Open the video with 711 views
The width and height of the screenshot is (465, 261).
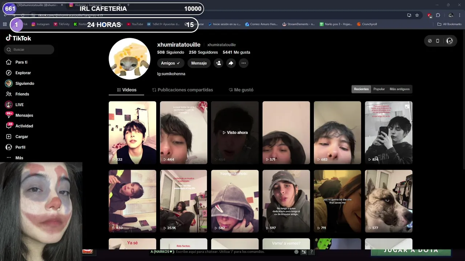(337, 201)
